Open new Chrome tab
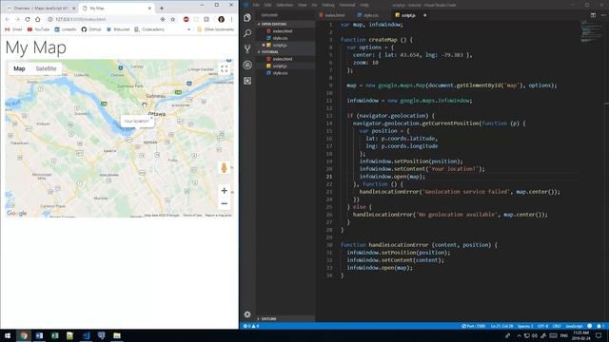This screenshot has height=342, width=609. click(x=162, y=9)
